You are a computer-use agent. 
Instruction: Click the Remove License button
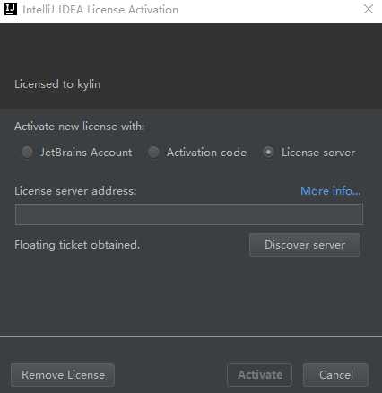pos(63,375)
